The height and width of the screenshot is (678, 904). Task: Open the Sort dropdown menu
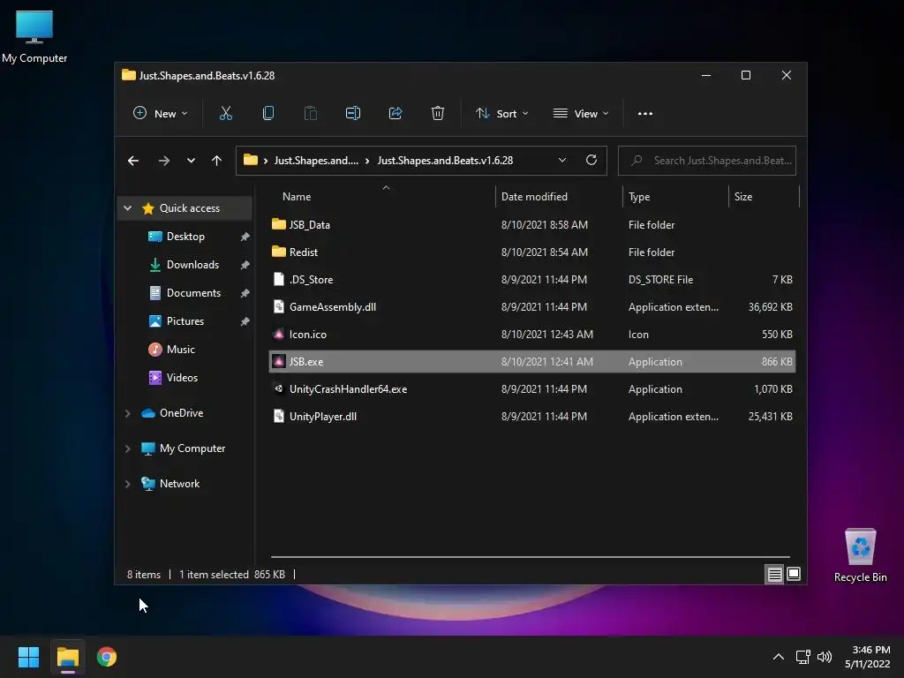pyautogui.click(x=501, y=114)
